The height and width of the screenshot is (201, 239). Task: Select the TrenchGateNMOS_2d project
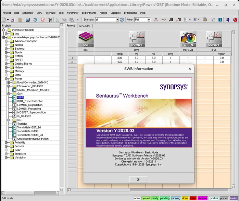30,135
